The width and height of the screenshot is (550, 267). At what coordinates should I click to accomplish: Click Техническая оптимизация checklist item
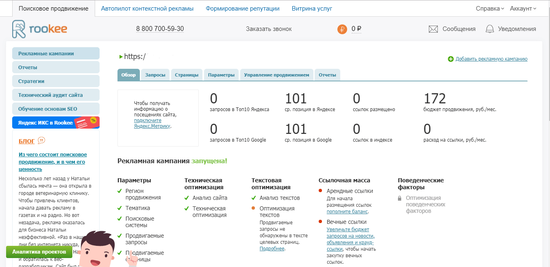click(x=210, y=212)
